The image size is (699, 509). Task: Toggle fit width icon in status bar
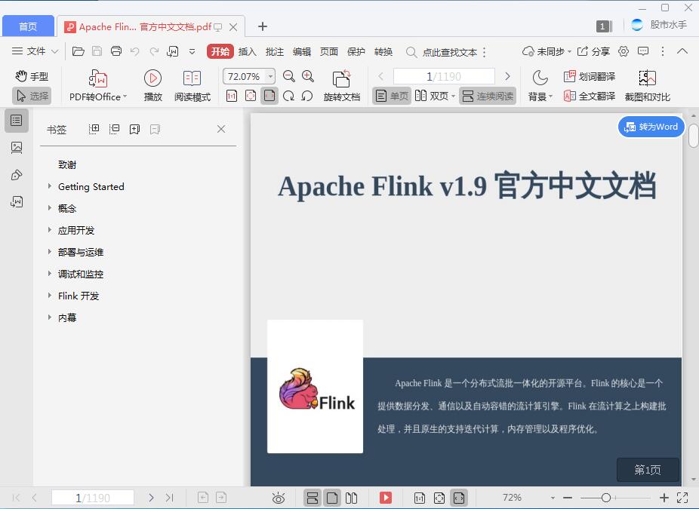click(x=459, y=498)
